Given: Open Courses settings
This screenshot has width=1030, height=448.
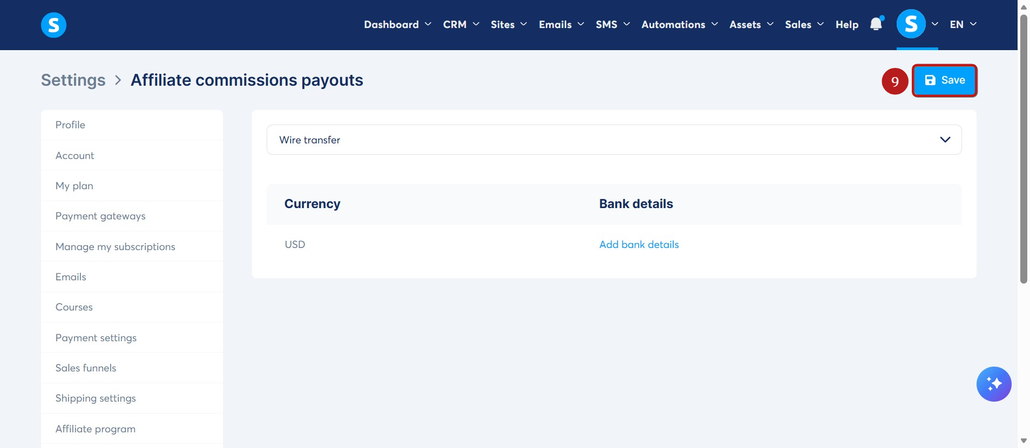Looking at the screenshot, I should pyautogui.click(x=132, y=307).
